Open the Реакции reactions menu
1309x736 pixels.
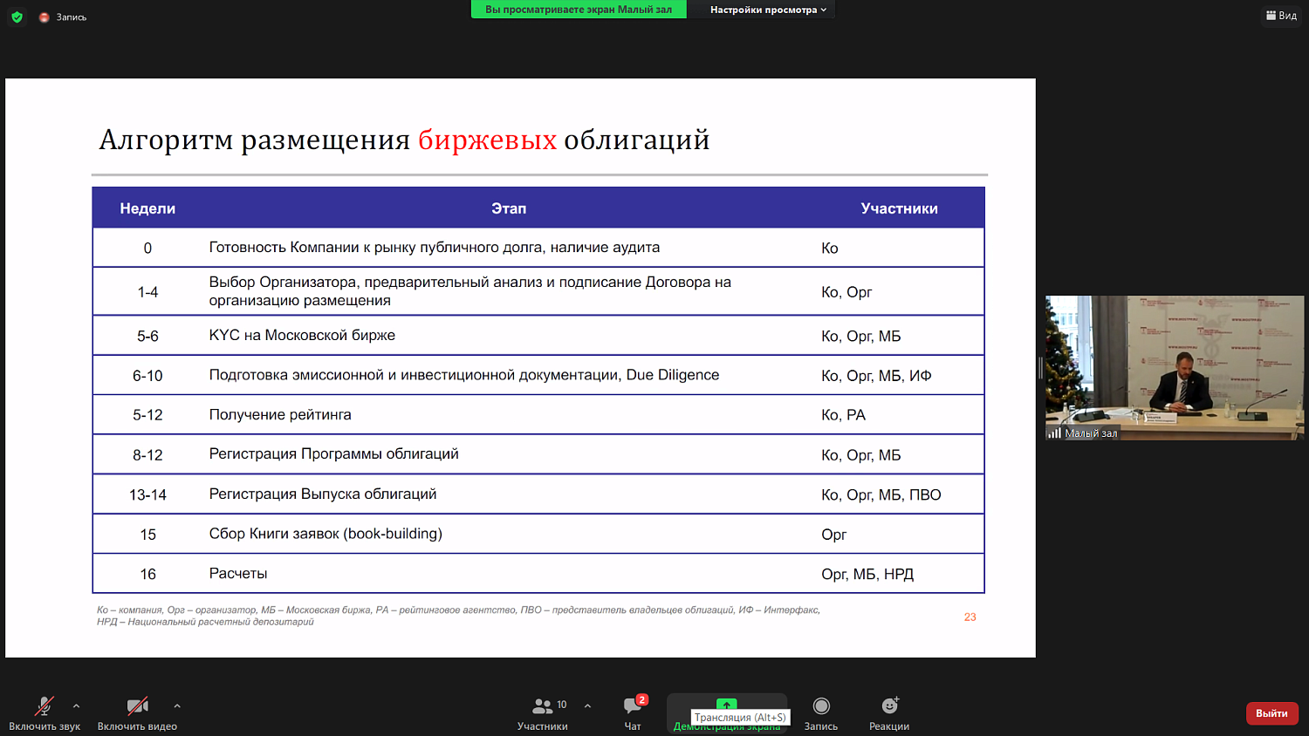click(889, 713)
